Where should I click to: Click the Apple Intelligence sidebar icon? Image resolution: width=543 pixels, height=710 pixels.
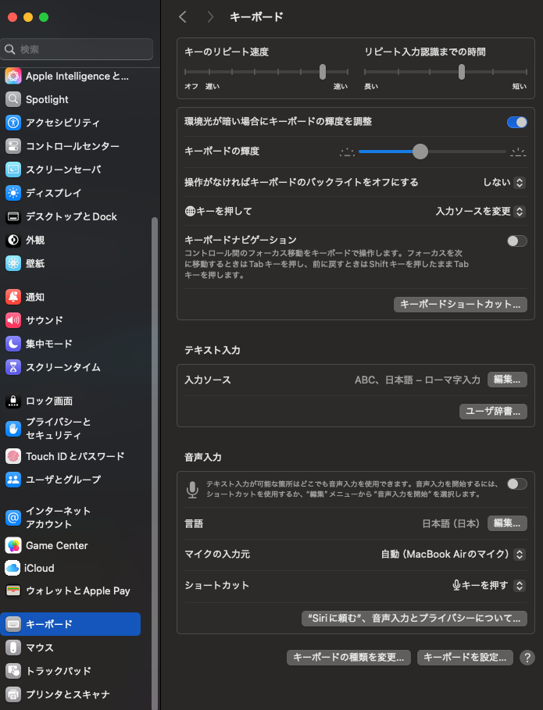point(13,76)
